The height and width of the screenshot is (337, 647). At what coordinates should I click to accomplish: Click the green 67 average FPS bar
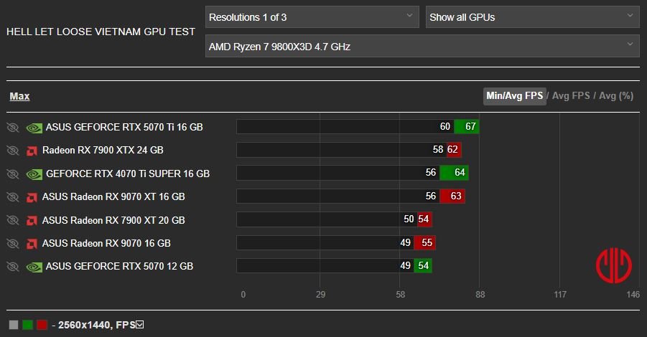467,126
